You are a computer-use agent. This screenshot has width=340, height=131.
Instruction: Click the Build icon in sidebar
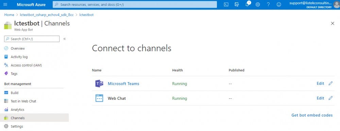[6, 93]
